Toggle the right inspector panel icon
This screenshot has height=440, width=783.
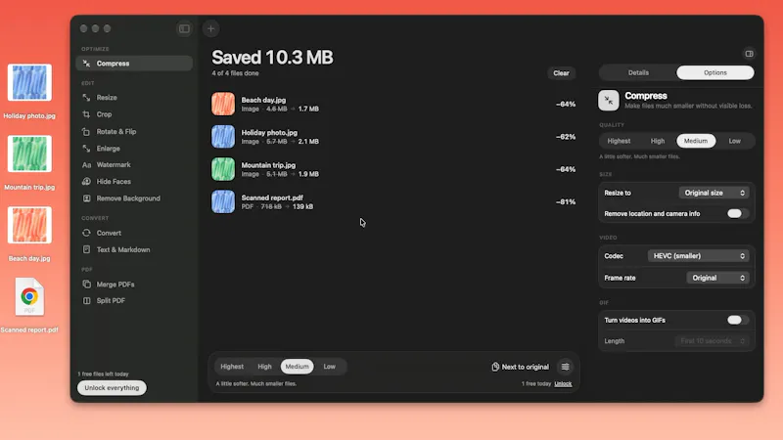coord(749,54)
